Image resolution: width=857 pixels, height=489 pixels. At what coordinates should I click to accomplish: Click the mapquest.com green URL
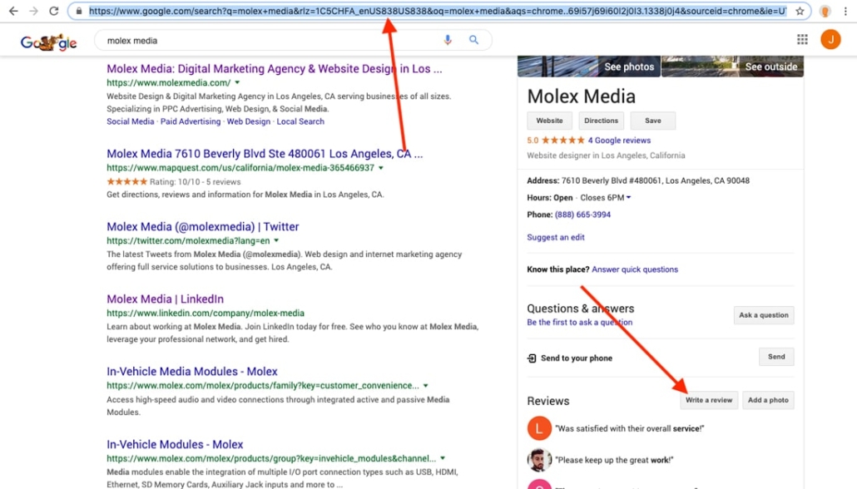pyautogui.click(x=240, y=168)
